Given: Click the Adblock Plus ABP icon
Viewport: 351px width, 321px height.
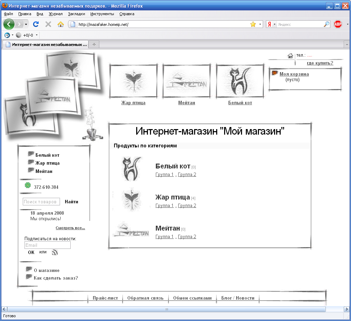Looking at the screenshot, I should tap(338, 24).
